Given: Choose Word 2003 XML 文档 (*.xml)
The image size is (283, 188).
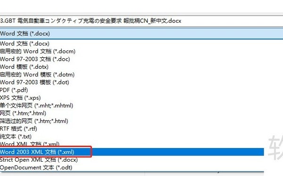Looking at the screenshot, I should [132, 152].
